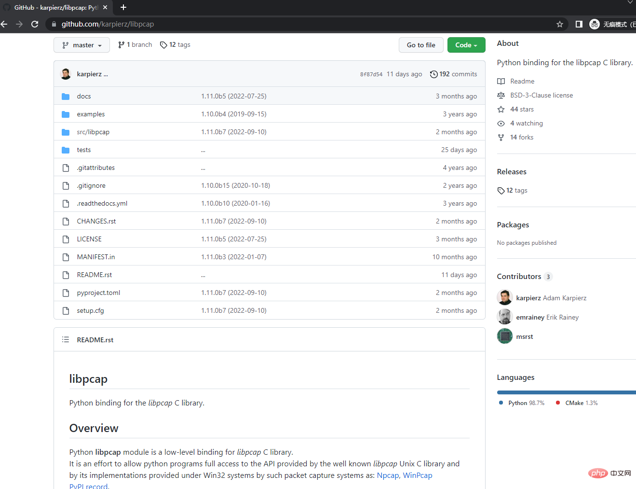View the 4 watching link

click(x=527, y=124)
